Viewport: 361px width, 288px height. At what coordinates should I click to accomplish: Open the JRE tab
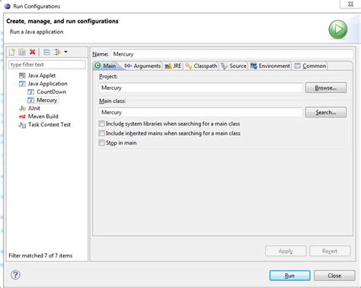pos(173,66)
